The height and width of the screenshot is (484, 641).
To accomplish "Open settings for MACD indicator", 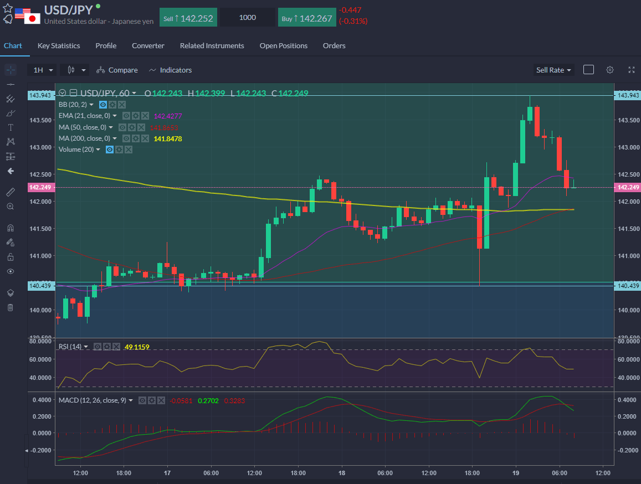I will coord(151,400).
